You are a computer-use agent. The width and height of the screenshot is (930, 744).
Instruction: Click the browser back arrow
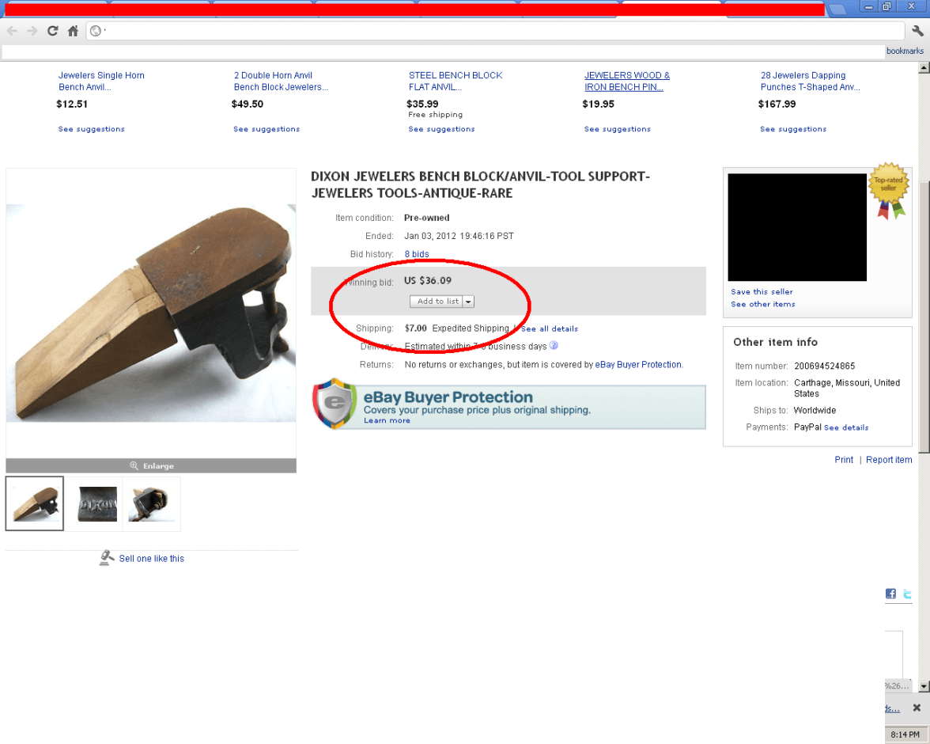tap(12, 31)
